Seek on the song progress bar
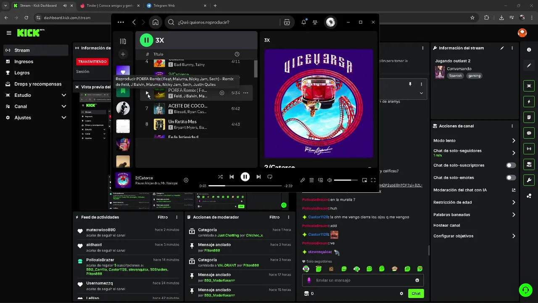 tap(245, 186)
